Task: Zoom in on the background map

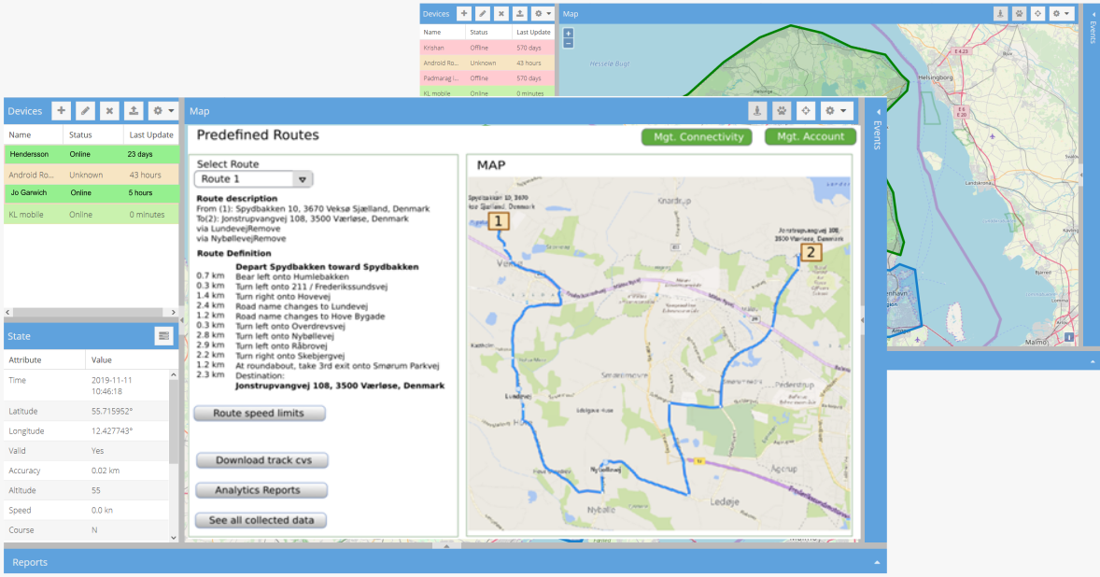Action: click(x=569, y=33)
